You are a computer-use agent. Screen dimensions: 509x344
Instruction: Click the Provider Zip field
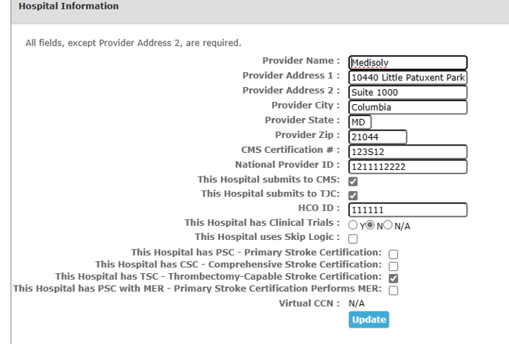pyautogui.click(x=378, y=137)
